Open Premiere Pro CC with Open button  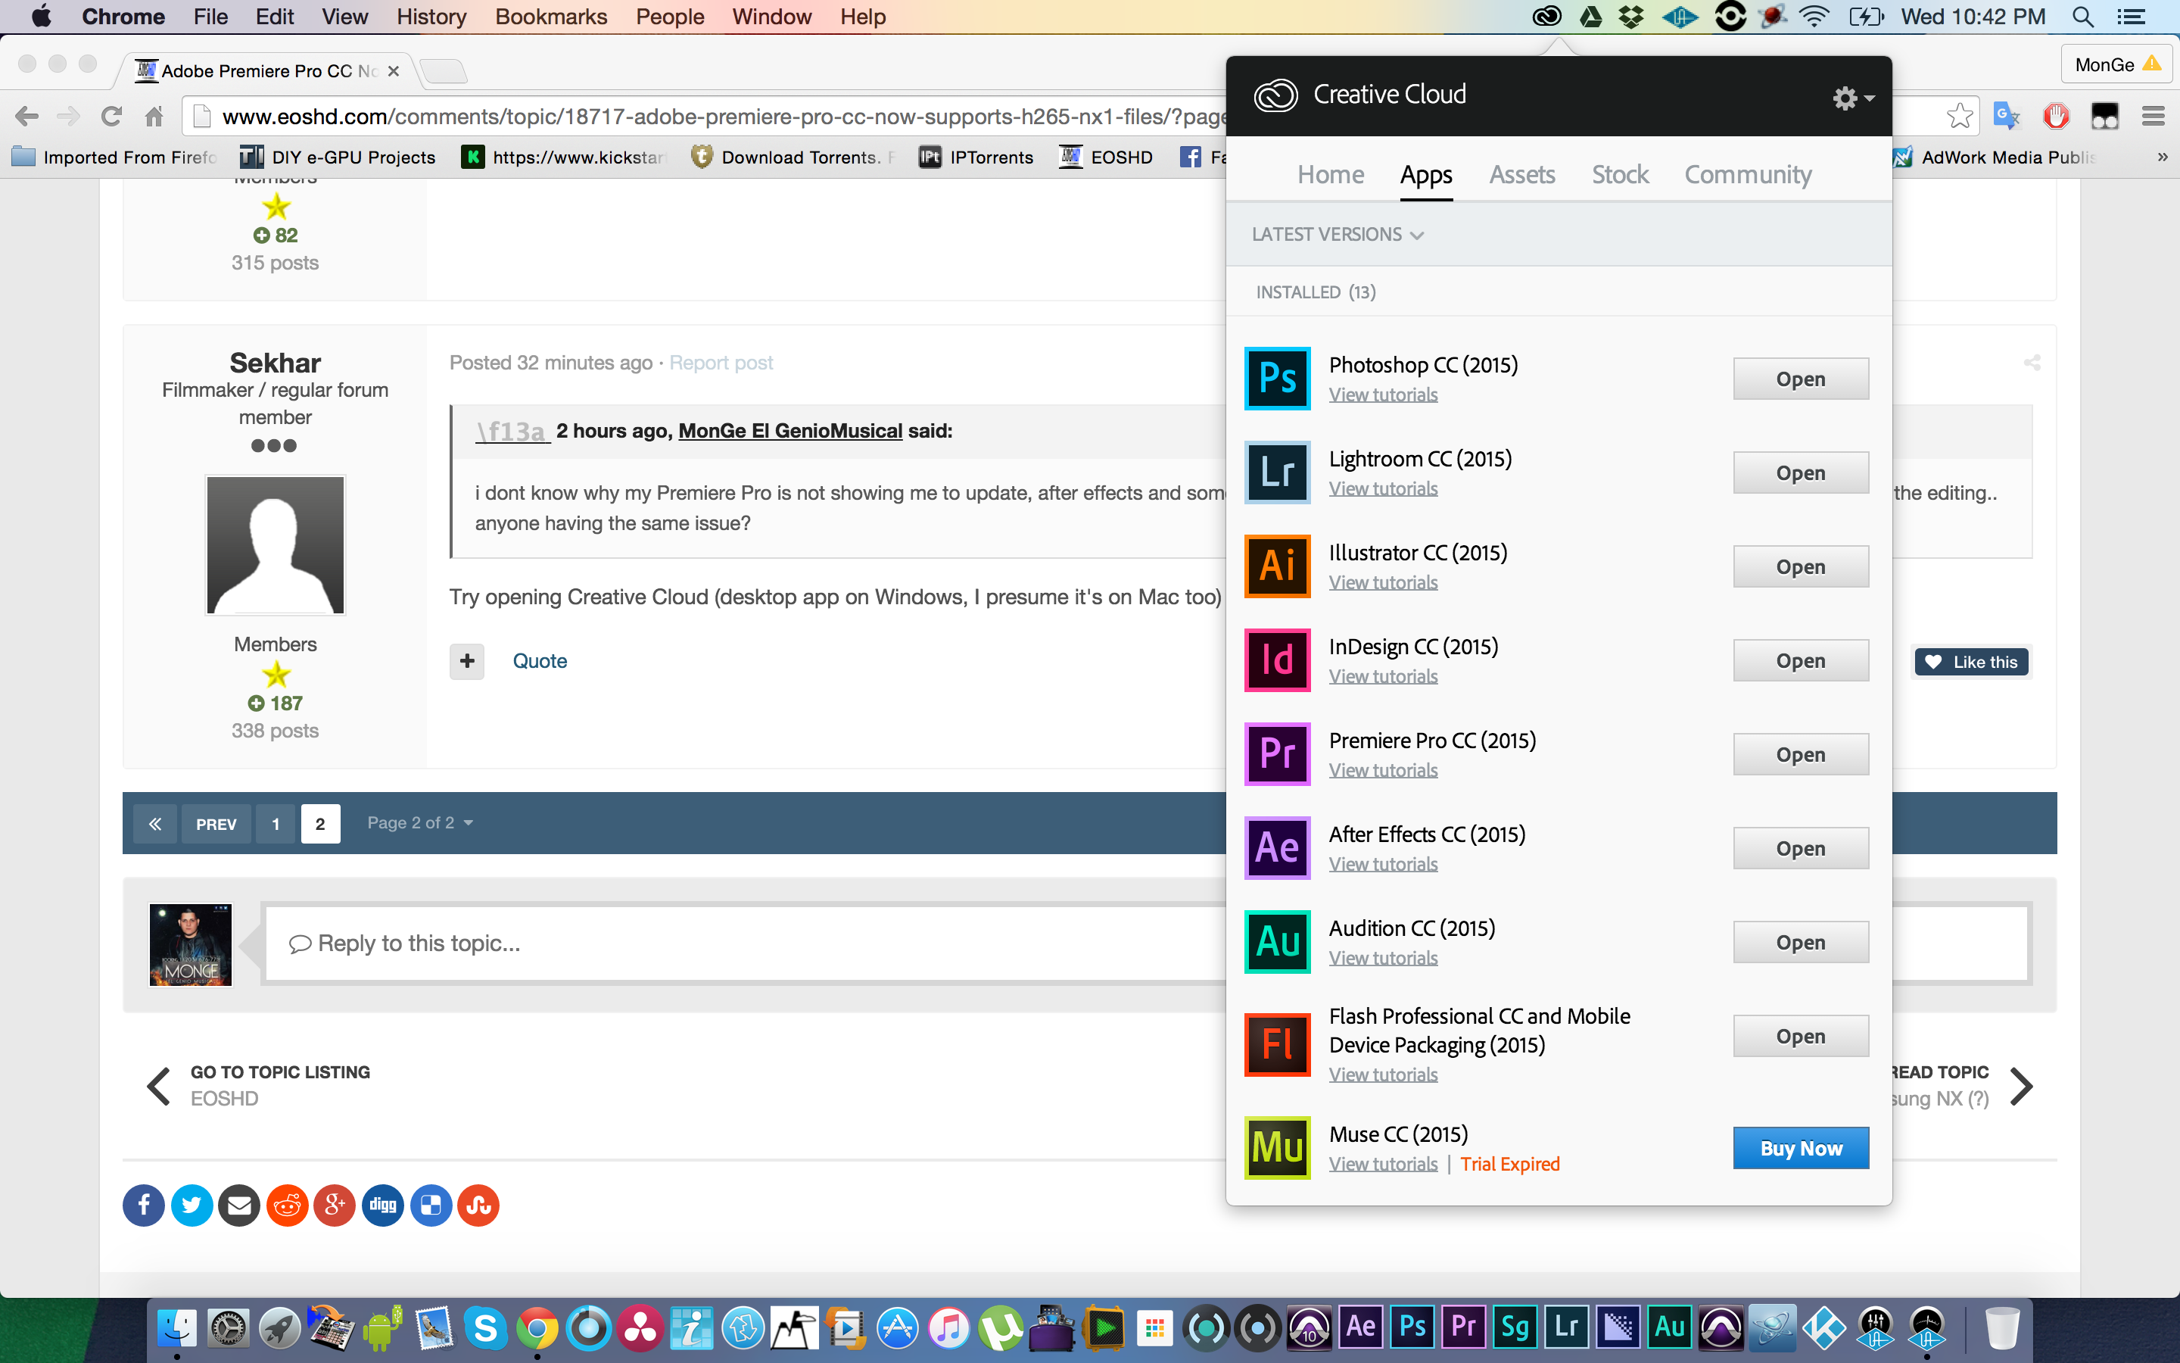click(x=1800, y=754)
